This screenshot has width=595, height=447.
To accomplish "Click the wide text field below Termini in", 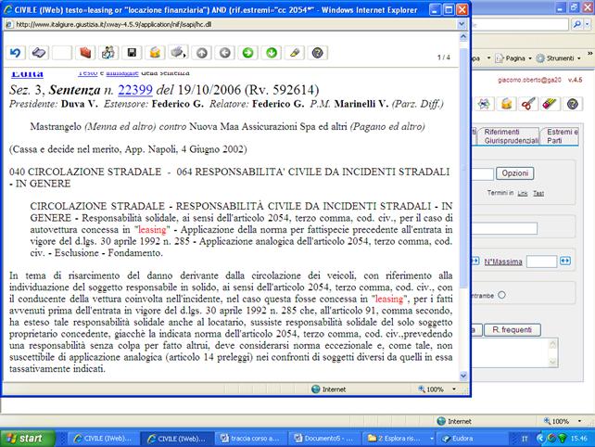I will [x=505, y=228].
